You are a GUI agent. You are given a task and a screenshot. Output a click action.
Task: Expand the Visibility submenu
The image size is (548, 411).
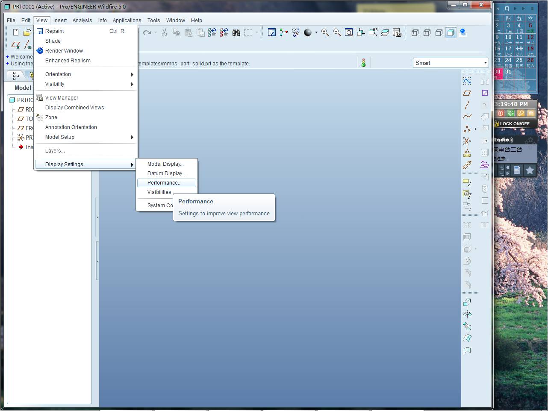(x=85, y=84)
